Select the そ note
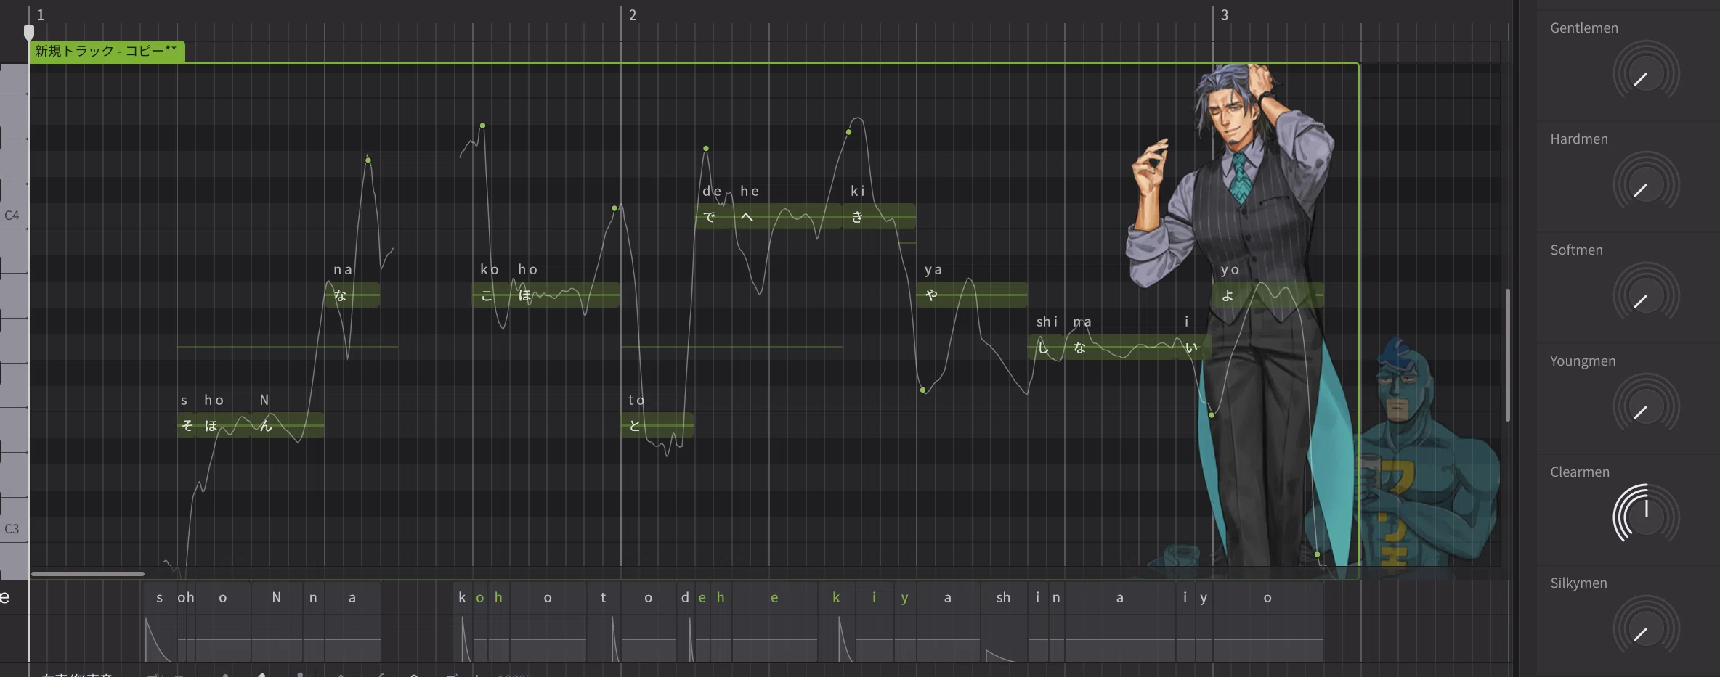The height and width of the screenshot is (677, 1720). pyautogui.click(x=187, y=425)
